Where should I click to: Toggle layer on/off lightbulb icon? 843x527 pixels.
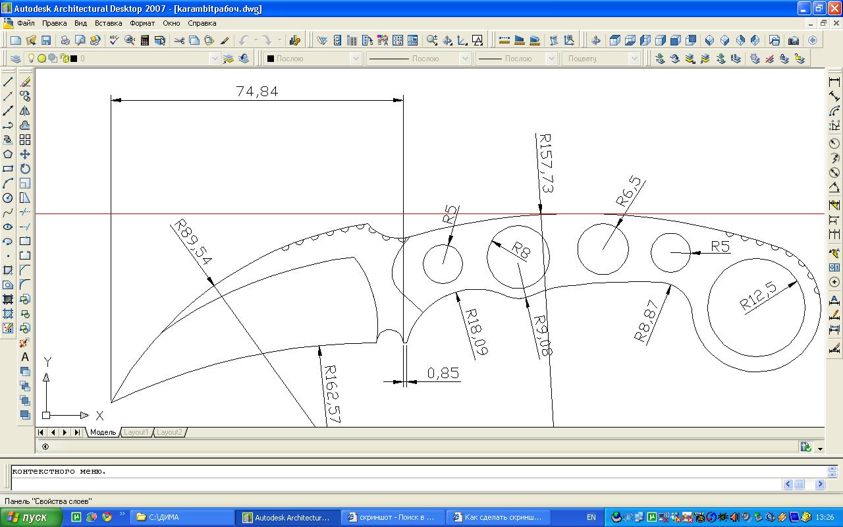pyautogui.click(x=30, y=59)
